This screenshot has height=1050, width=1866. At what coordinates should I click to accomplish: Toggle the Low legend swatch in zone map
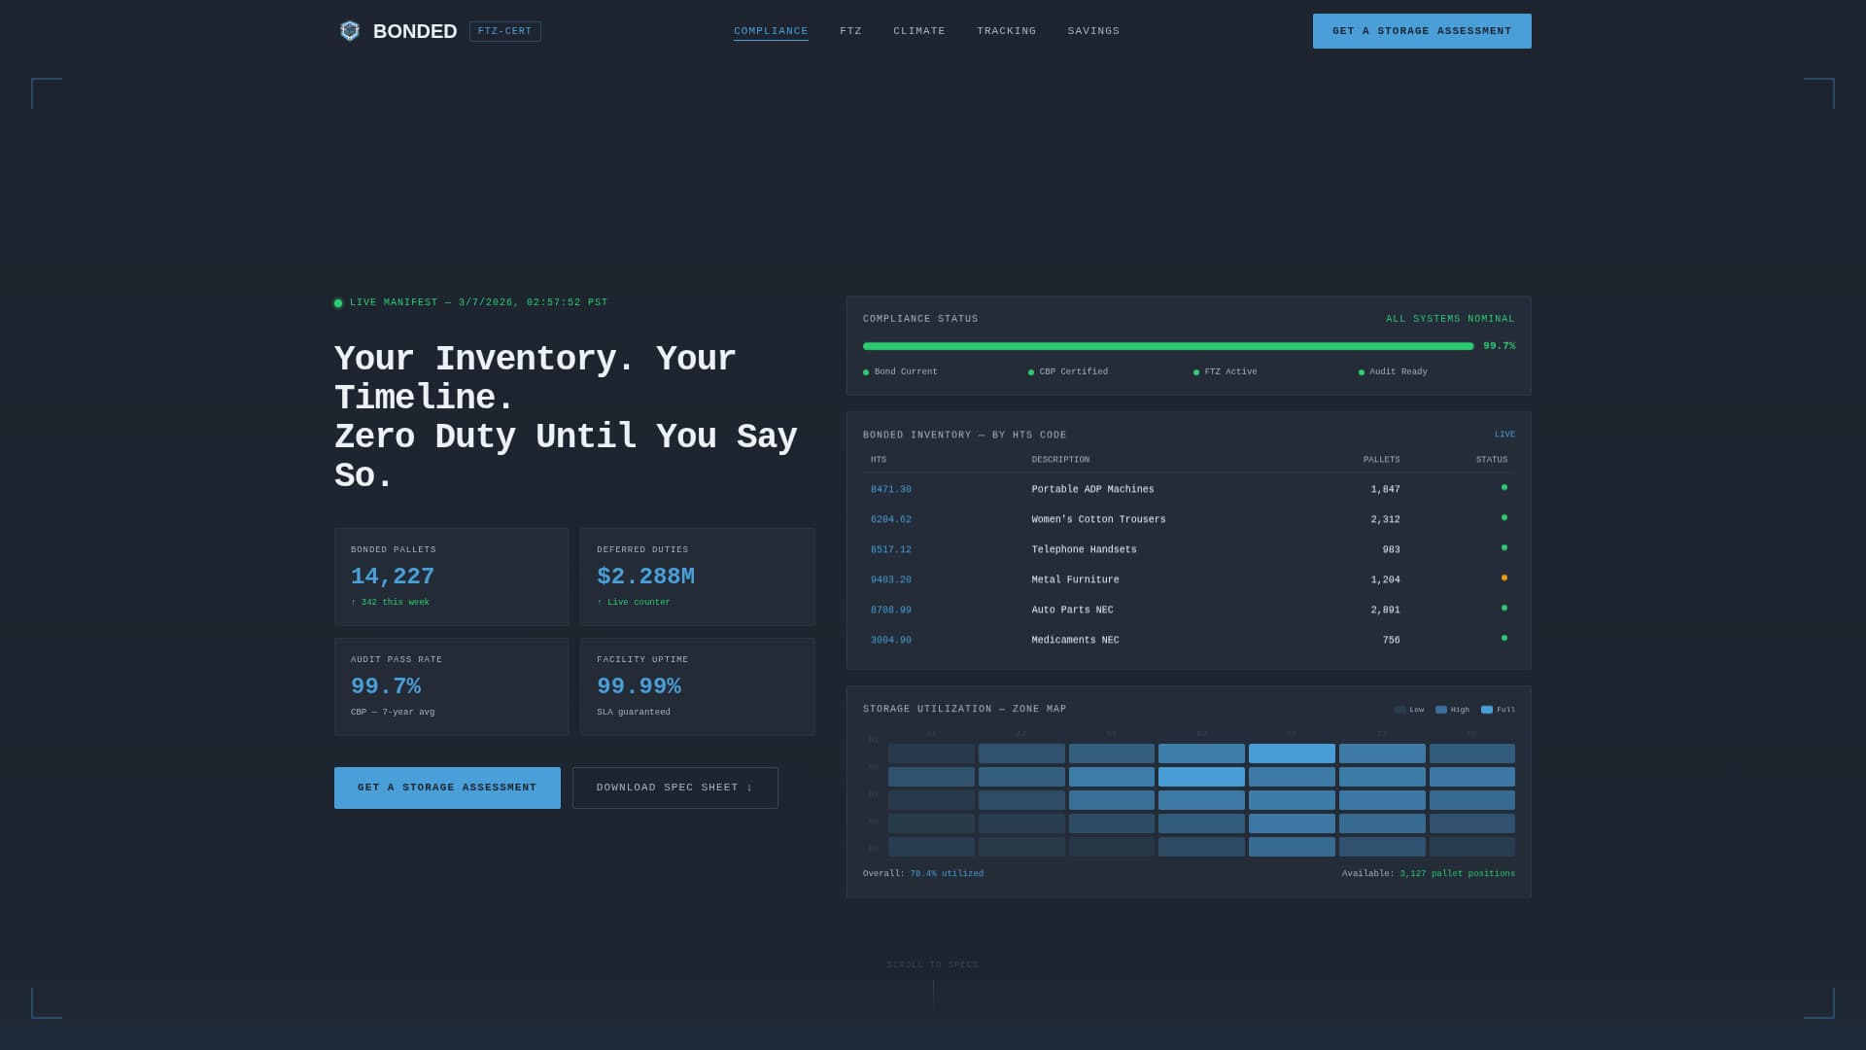(1399, 709)
